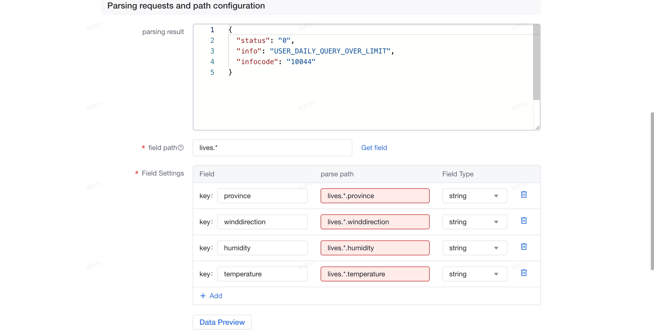Remove the humidity field row
Viewport: 654px width, 333px height.
point(524,247)
